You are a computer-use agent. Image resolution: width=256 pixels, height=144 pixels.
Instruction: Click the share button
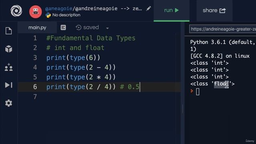pos(214,10)
